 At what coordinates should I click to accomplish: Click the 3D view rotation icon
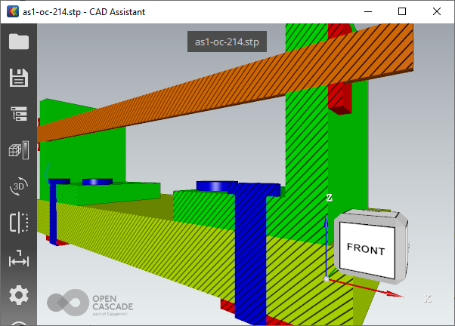[x=19, y=186]
